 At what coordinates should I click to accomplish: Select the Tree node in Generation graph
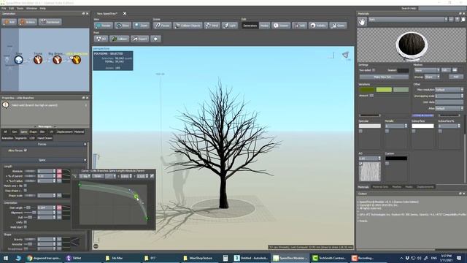point(19,60)
